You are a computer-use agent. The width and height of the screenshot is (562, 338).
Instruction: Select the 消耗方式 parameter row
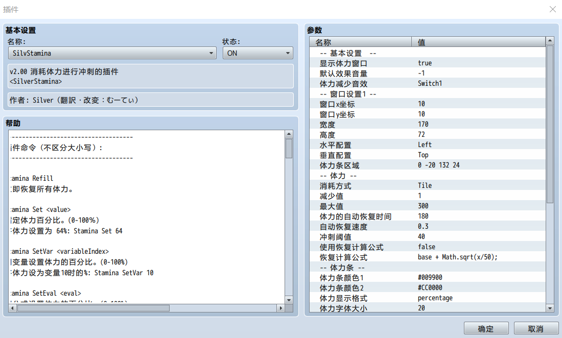pos(428,185)
